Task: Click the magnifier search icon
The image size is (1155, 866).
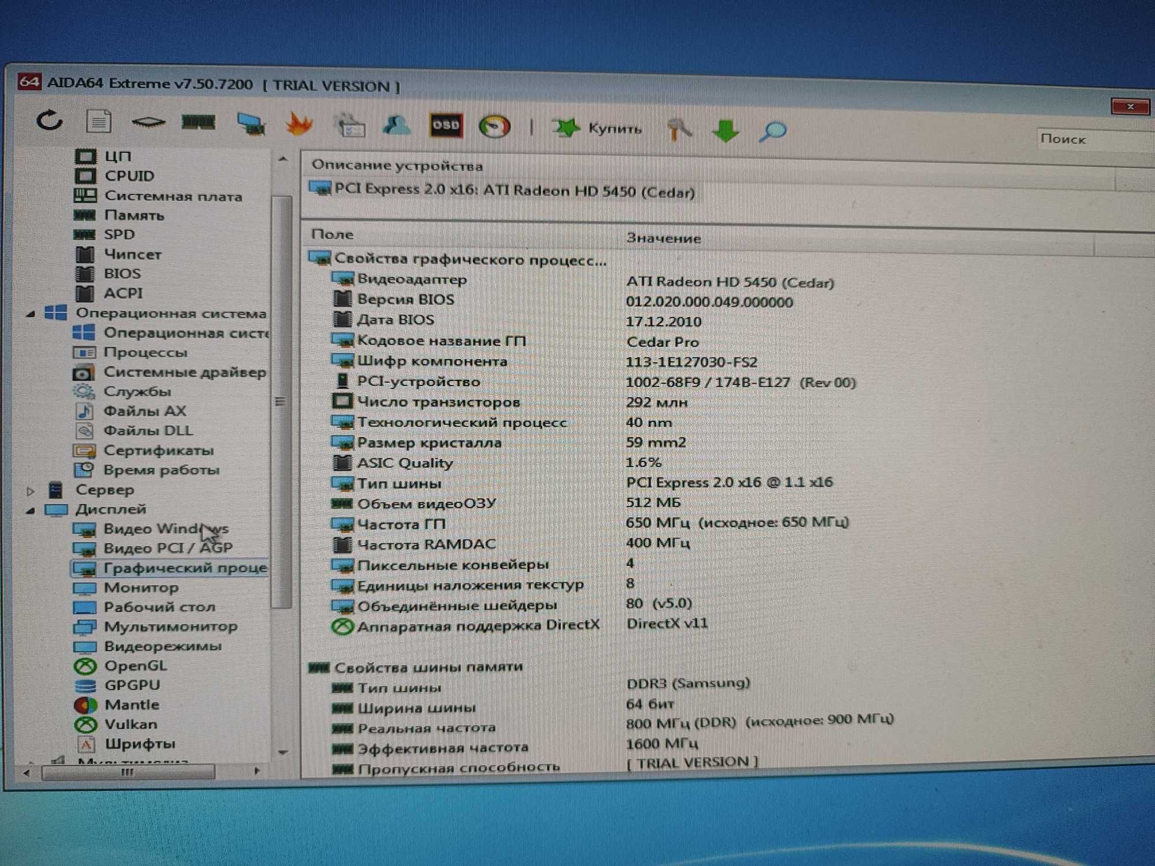Action: pyautogui.click(x=772, y=131)
